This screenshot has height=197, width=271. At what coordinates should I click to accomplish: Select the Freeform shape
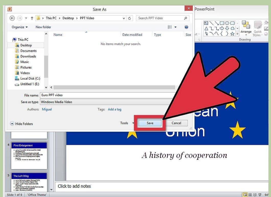pos(232,28)
